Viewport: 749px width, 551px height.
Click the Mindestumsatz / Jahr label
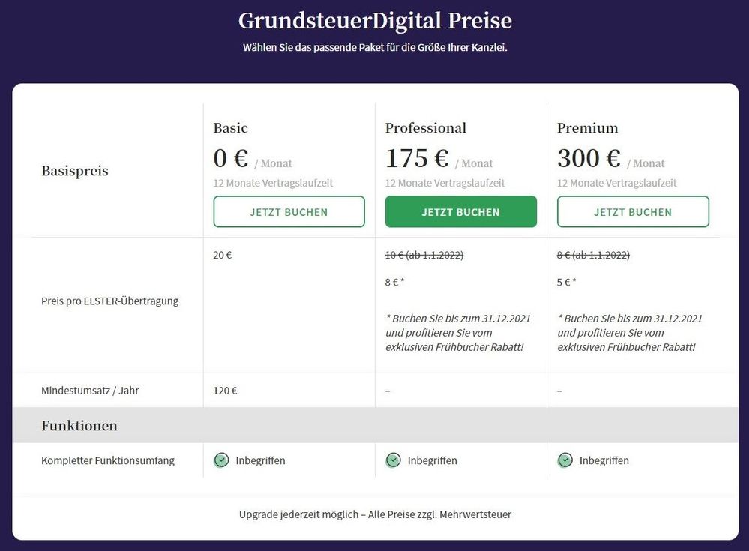coord(90,391)
